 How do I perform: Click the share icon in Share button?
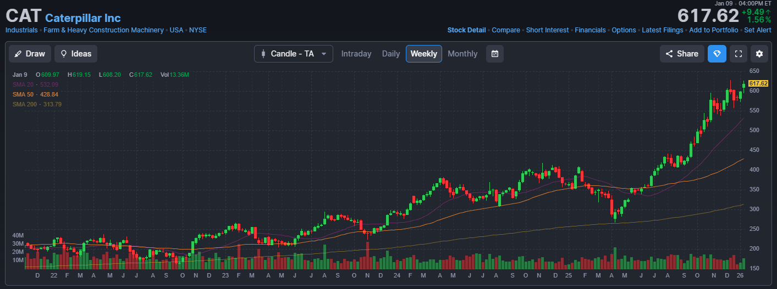(x=669, y=54)
